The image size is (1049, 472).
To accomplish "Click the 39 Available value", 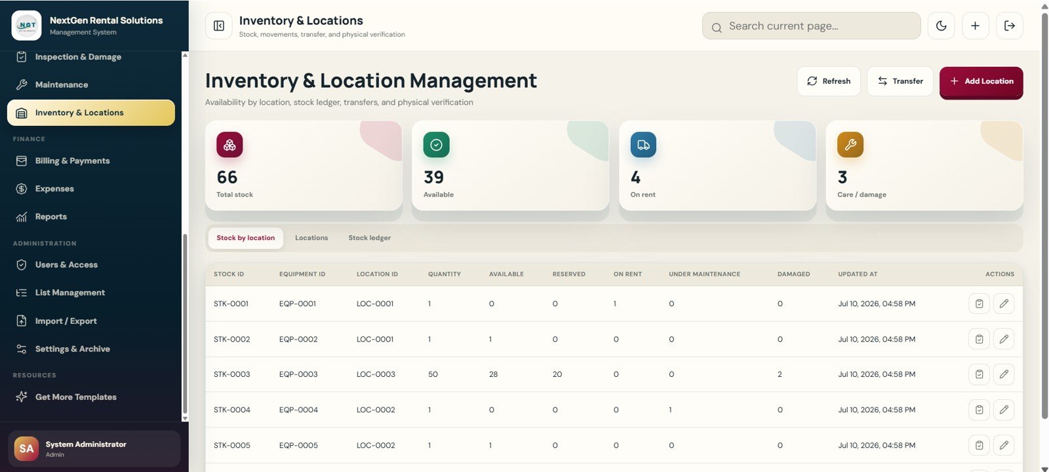I will click(x=433, y=177).
